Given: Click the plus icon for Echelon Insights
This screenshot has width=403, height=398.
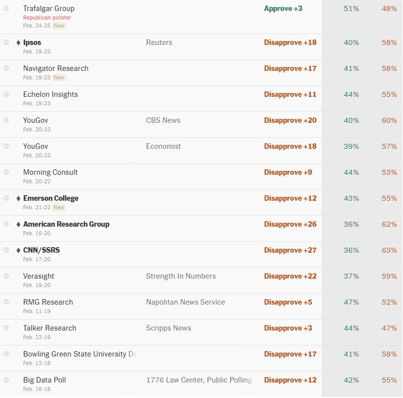Looking at the screenshot, I should (x=6, y=94).
